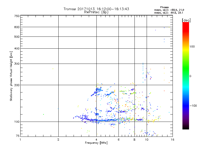Click the y-axis tick label '100'
This screenshot has width=203, height=152.
coord(17,122)
